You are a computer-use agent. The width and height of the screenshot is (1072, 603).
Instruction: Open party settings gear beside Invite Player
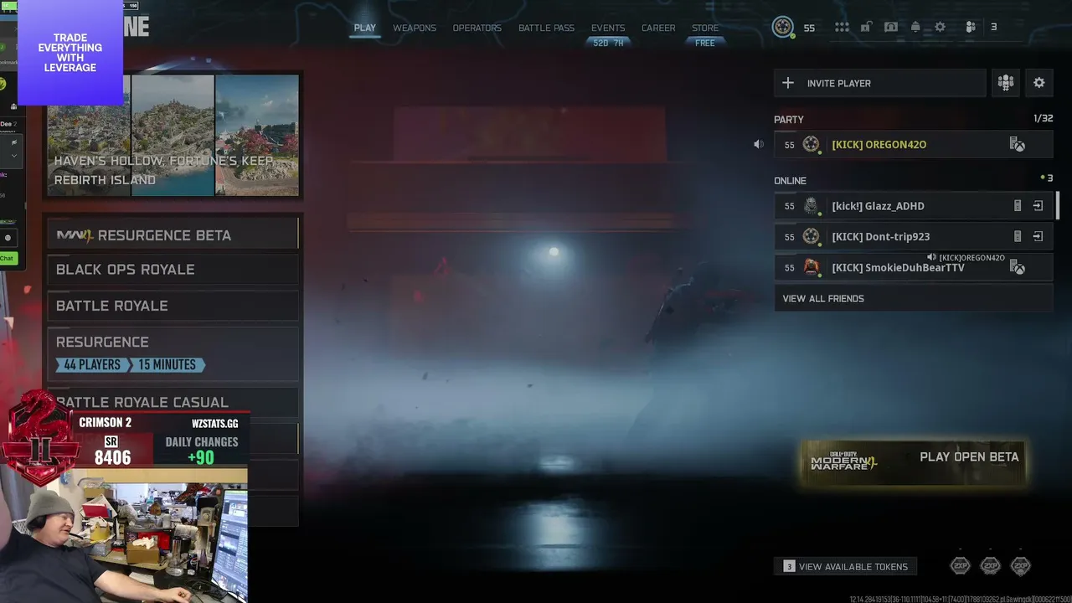[x=1039, y=83]
